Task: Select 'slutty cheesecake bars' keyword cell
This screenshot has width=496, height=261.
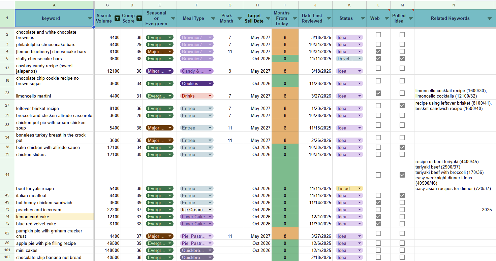Action: point(55,59)
